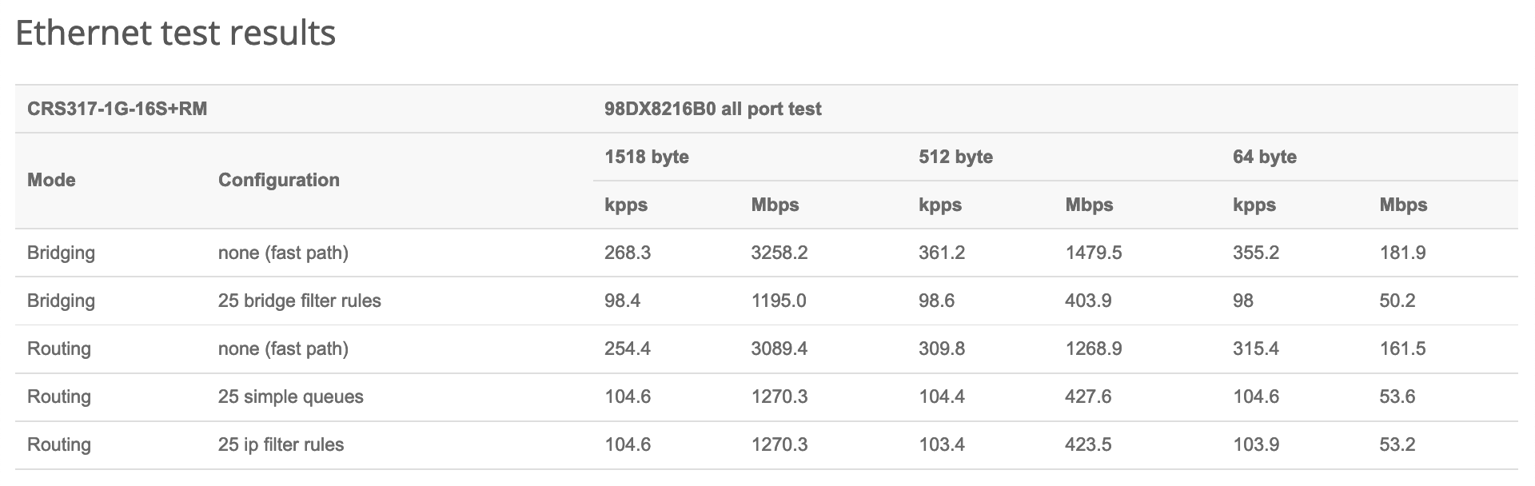Viewport: 1535px width, 486px height.
Task: Select the '25 bridge filter rules' cell
Action: coord(299,301)
